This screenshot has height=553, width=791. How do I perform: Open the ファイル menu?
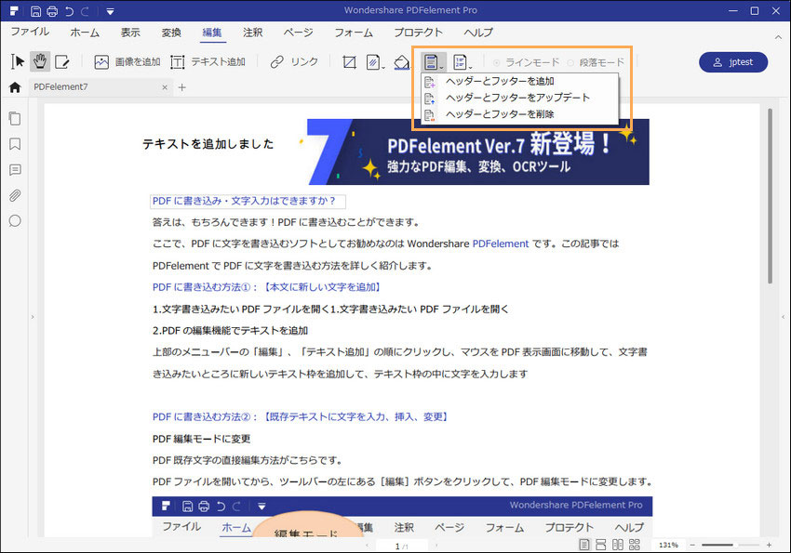tap(30, 32)
